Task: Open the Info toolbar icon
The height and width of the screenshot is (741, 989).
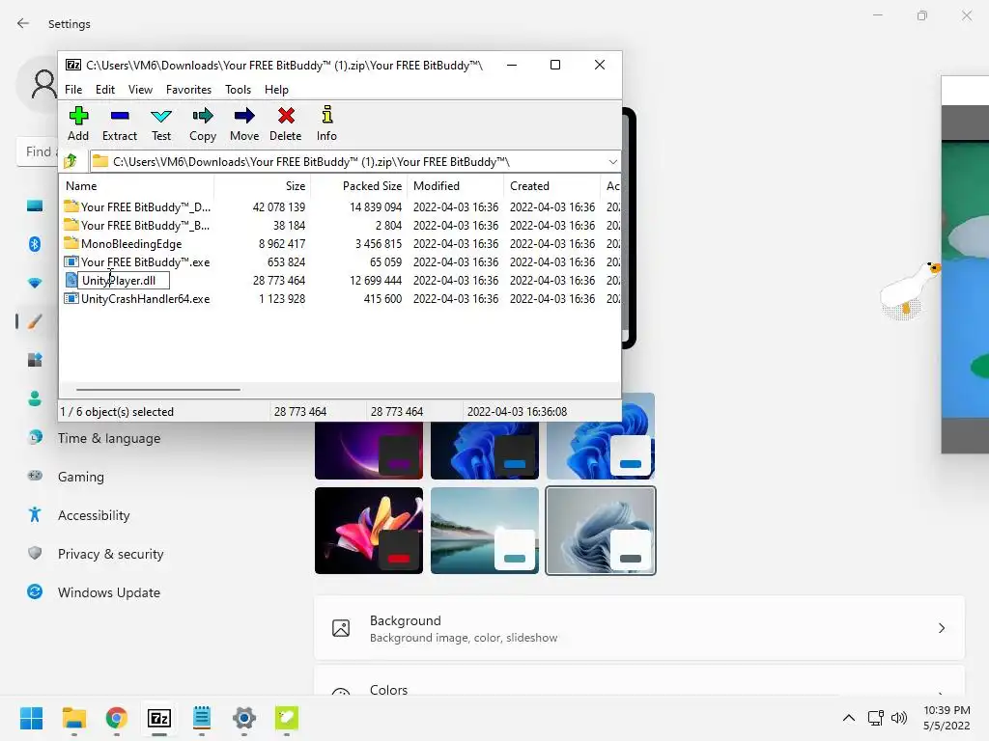Action: 326,123
